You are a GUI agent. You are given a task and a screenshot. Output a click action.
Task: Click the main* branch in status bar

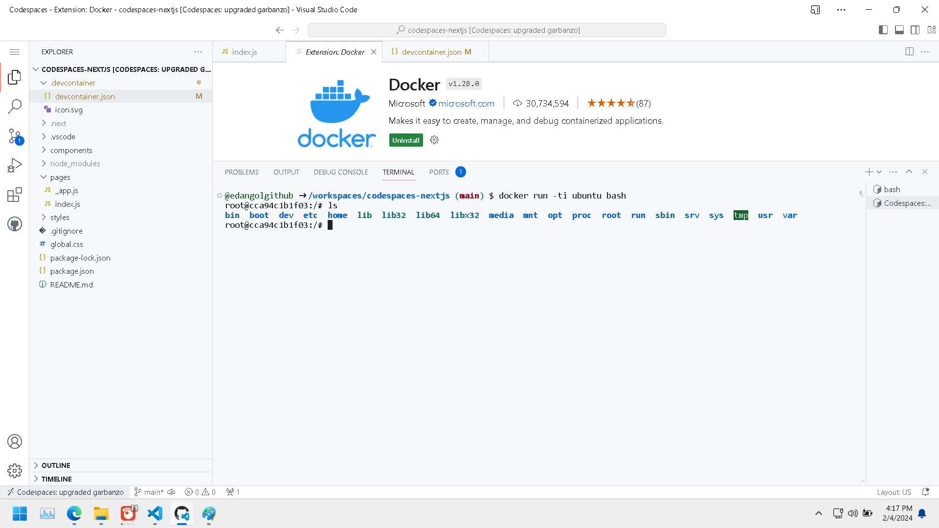click(x=149, y=492)
